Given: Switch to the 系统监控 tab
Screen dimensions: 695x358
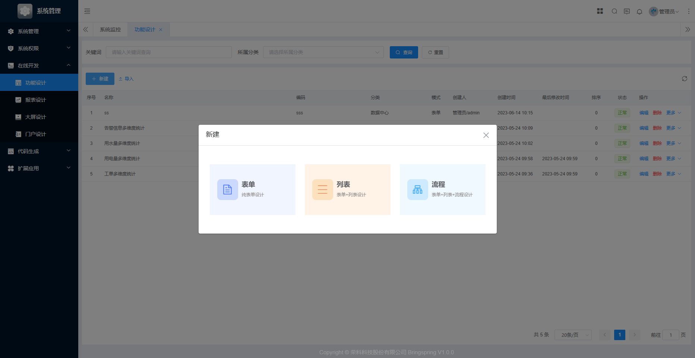Looking at the screenshot, I should 110,29.
